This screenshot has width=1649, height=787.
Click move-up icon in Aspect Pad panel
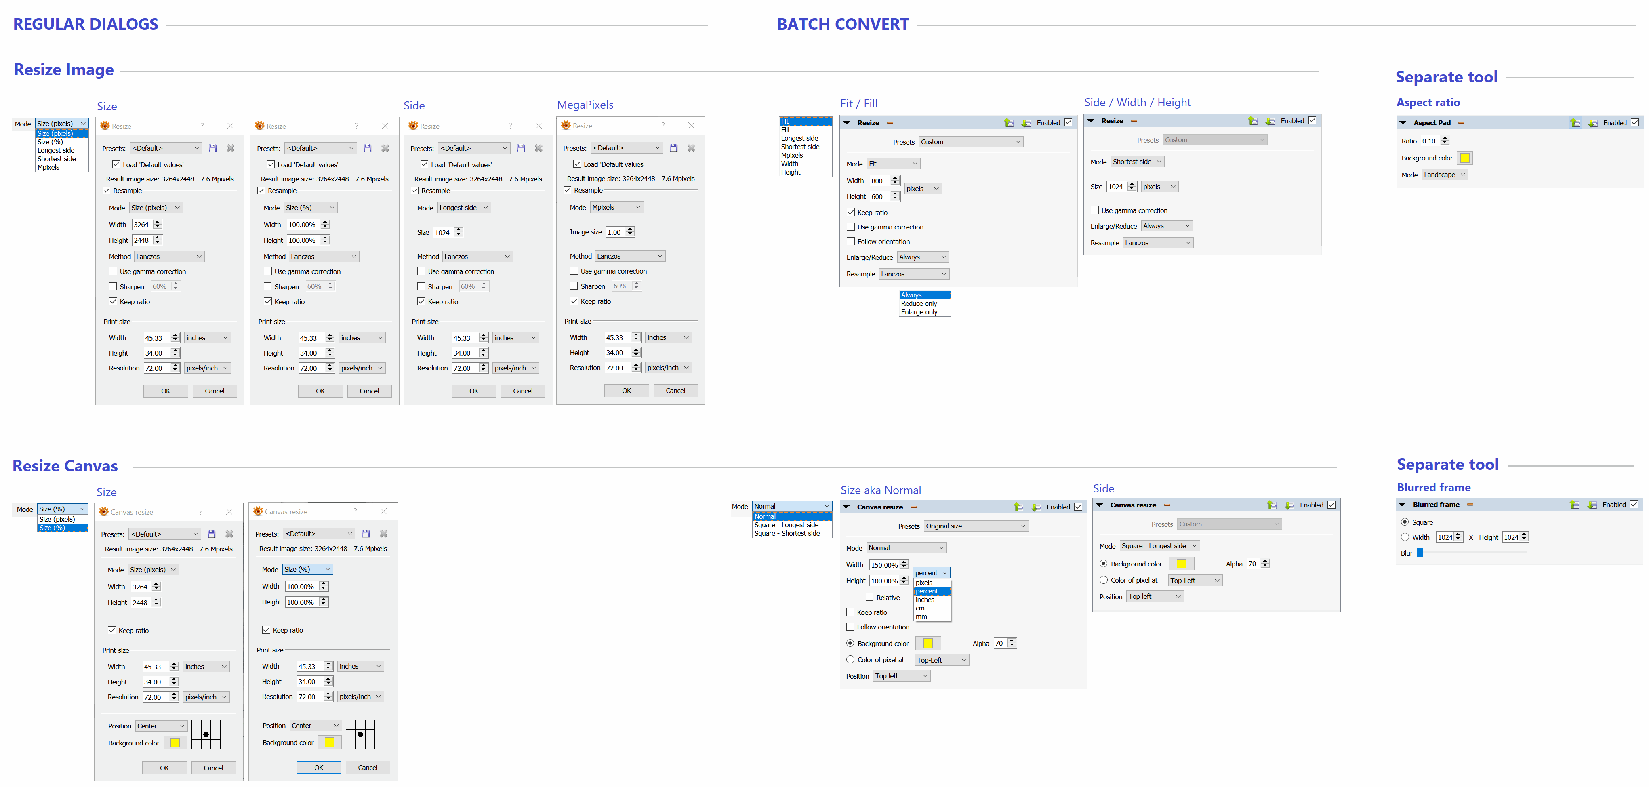click(x=1575, y=123)
